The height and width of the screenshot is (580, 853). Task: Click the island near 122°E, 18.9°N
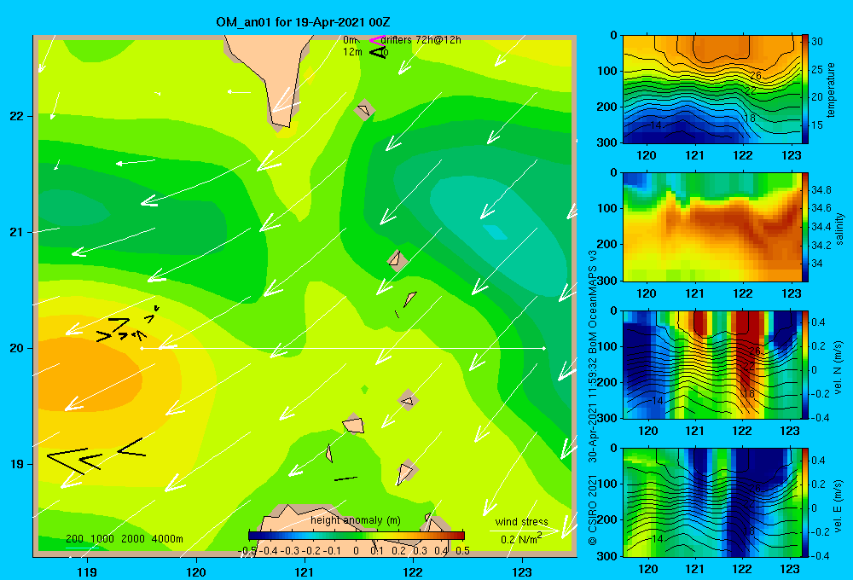tap(406, 473)
